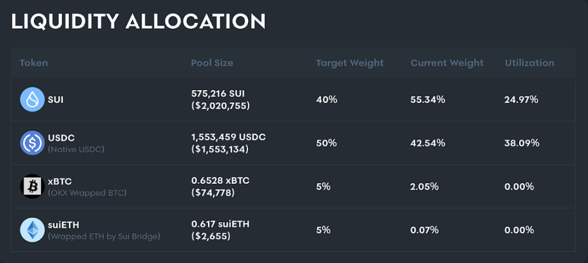
Task: Sort by the Pool Size column header
Action: [212, 63]
